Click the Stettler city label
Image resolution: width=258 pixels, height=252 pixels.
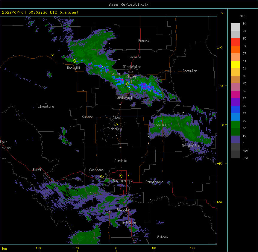190,71
